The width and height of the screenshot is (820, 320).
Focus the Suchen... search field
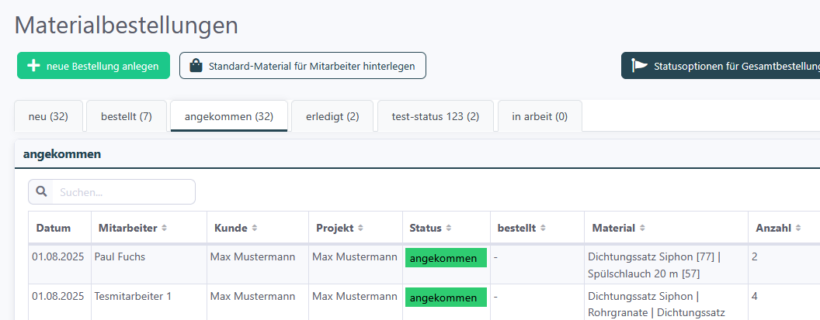coord(123,191)
